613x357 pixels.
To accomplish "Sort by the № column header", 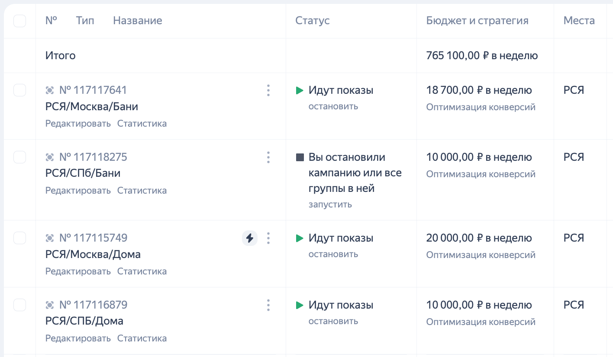I will tap(52, 20).
